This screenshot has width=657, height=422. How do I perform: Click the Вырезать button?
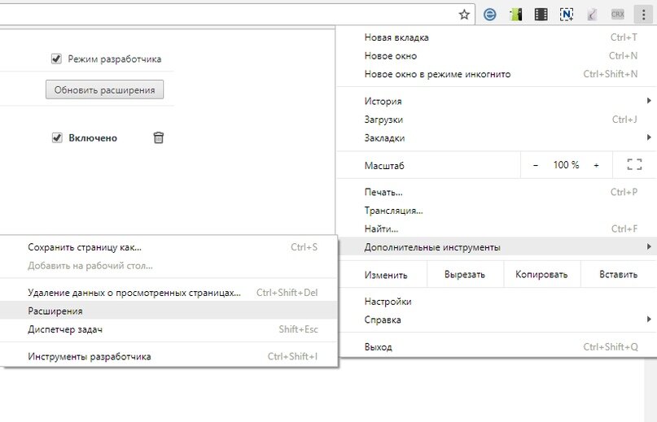[465, 274]
